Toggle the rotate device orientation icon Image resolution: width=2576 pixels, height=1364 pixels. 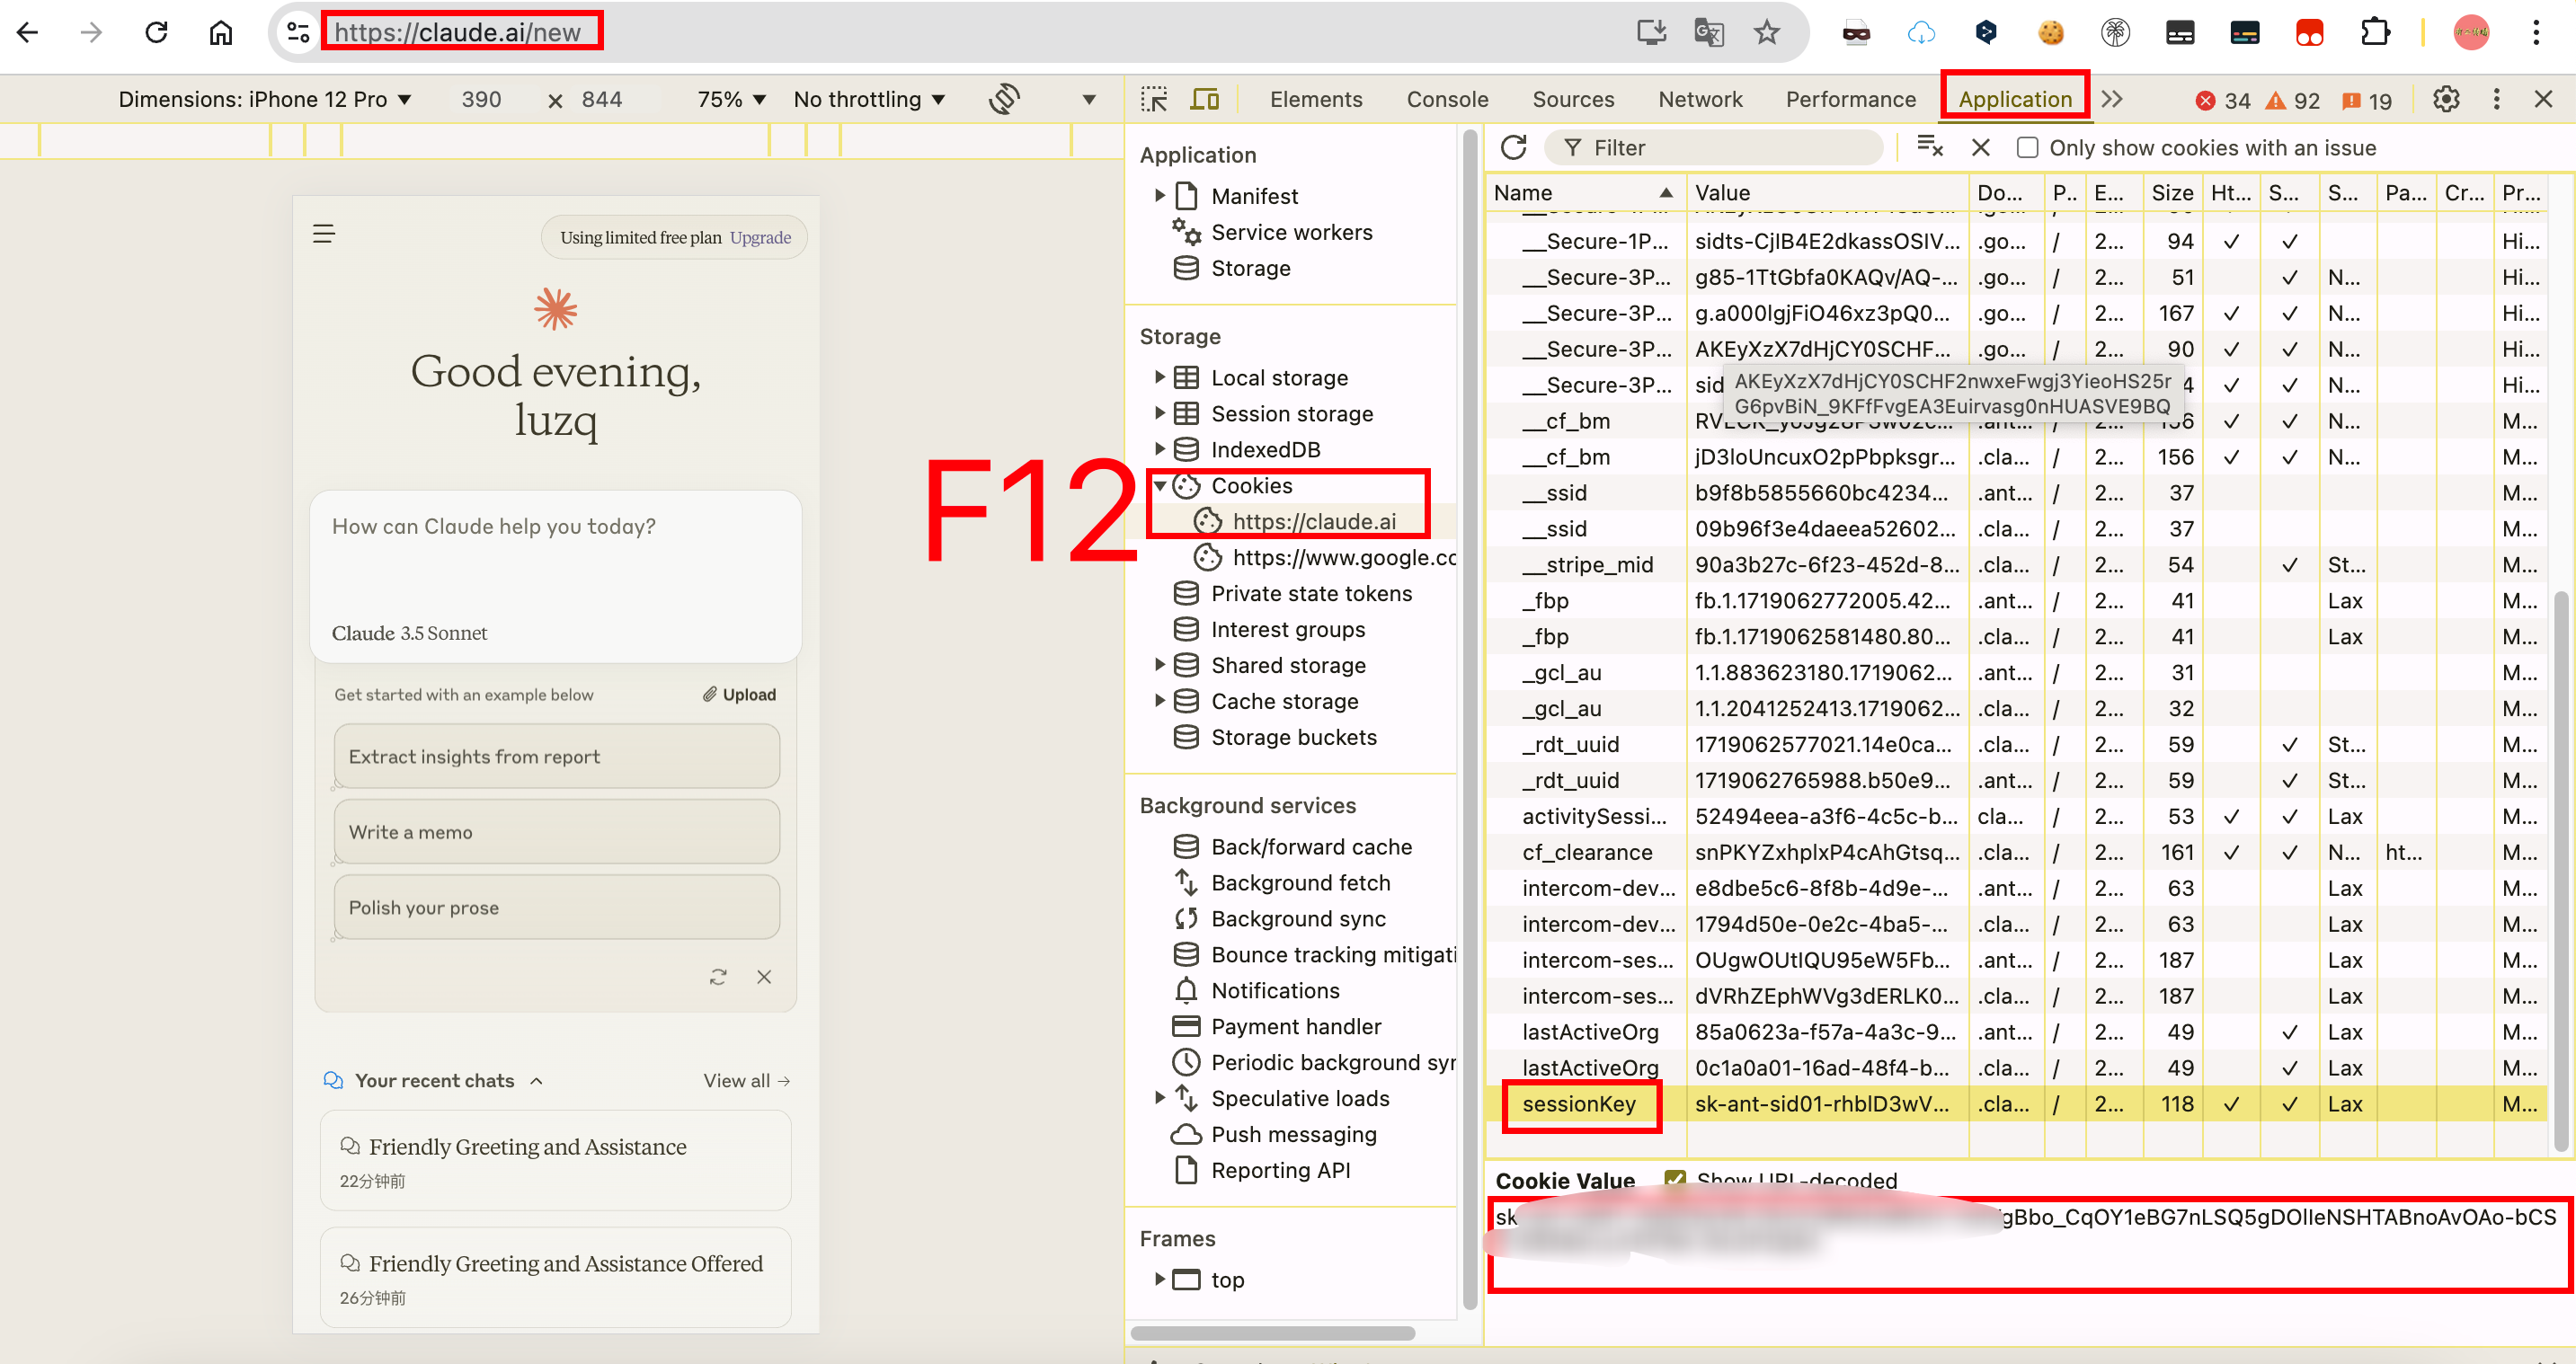tap(1004, 99)
